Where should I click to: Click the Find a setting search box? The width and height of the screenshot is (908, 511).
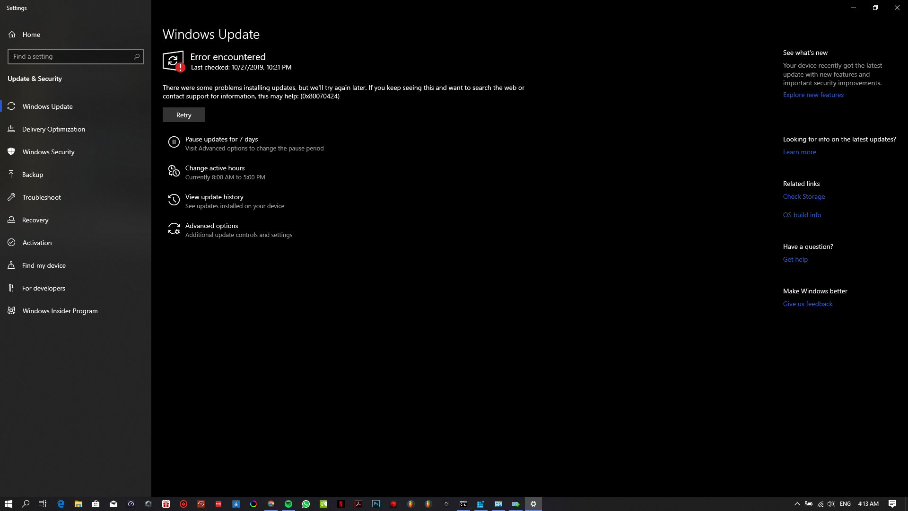(x=76, y=57)
